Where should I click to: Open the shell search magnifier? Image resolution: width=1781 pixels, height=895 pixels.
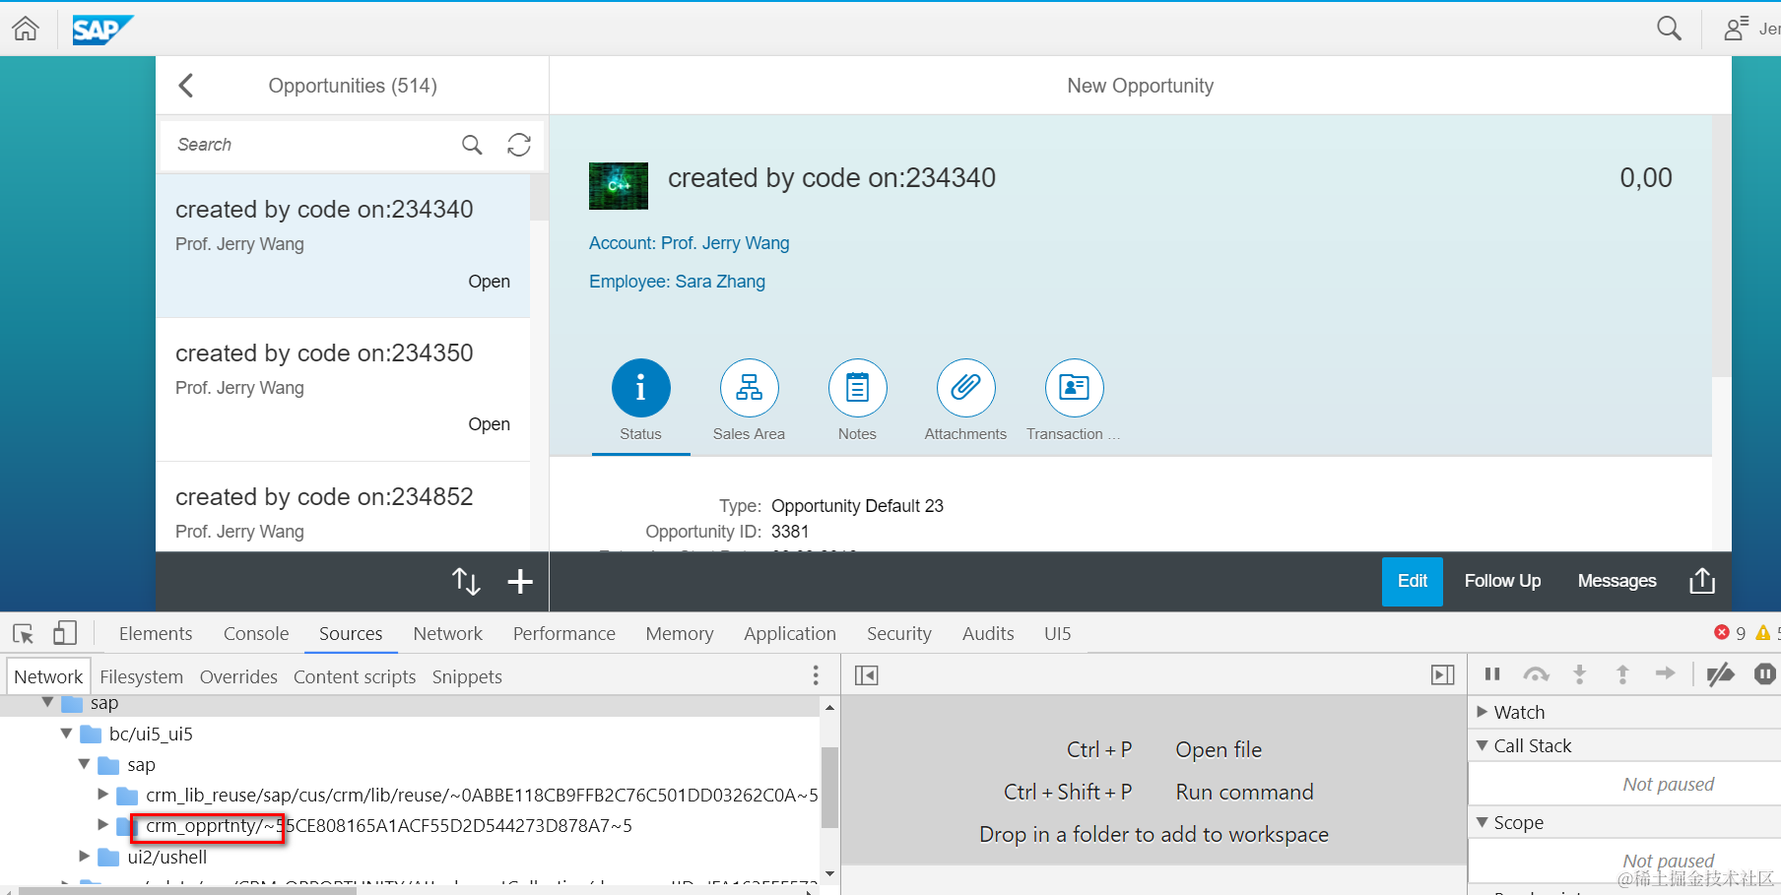(x=1669, y=29)
